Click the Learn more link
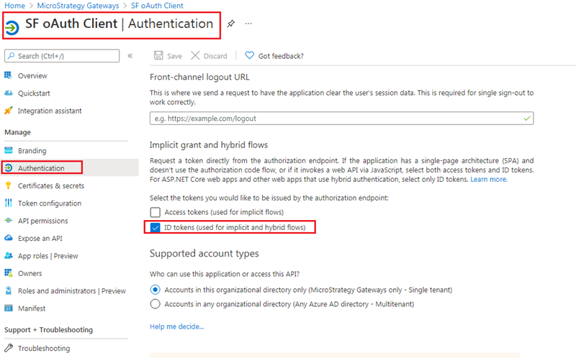 pos(489,179)
